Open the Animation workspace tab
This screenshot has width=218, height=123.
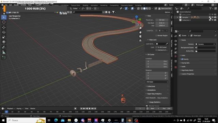point(94,5)
